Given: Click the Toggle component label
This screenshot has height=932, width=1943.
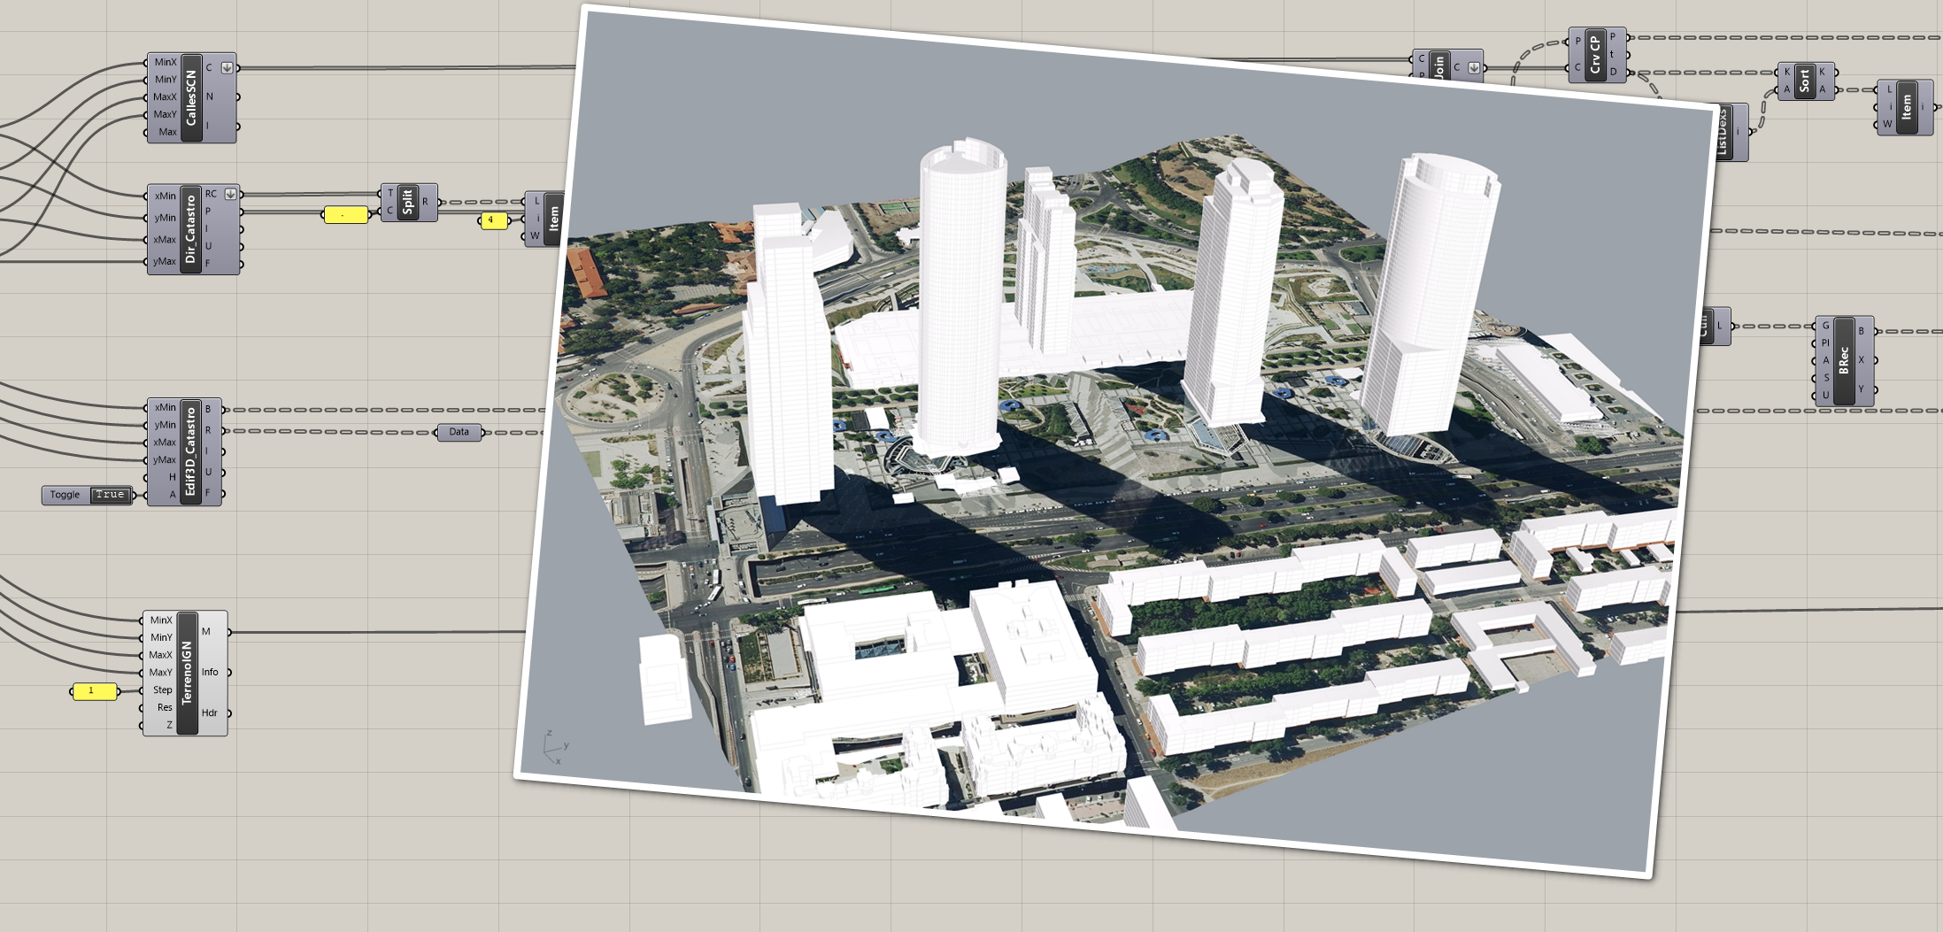Looking at the screenshot, I should [66, 495].
